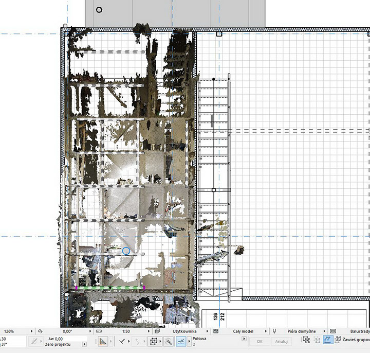This screenshot has height=353, width=370.
Task: Open the Cały model dropdown
Action: (267, 331)
